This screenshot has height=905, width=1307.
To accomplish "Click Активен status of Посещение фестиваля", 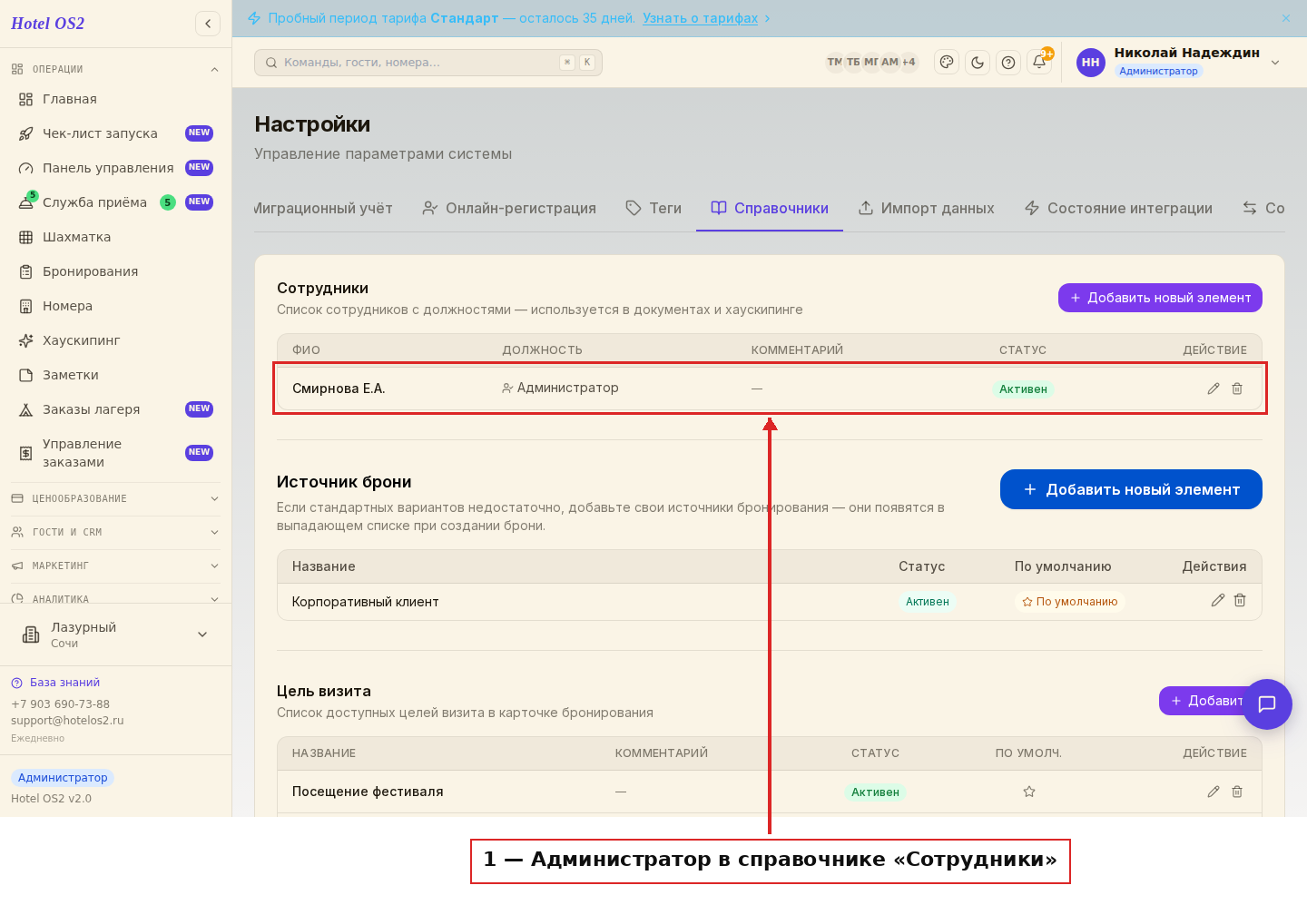I will [x=875, y=792].
